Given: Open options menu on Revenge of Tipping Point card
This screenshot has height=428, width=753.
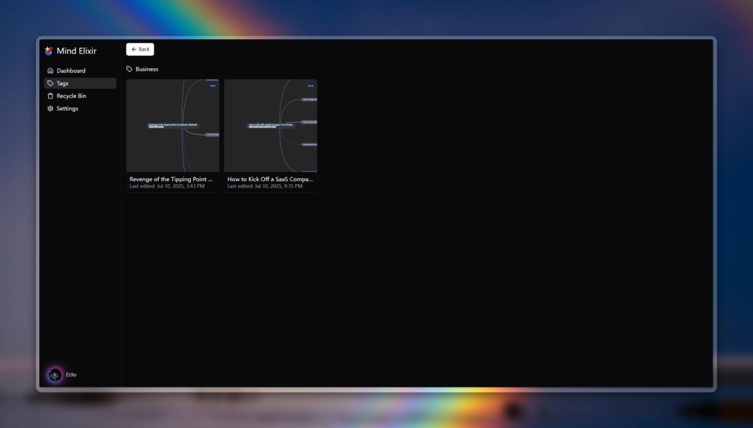Looking at the screenshot, I should point(212,86).
